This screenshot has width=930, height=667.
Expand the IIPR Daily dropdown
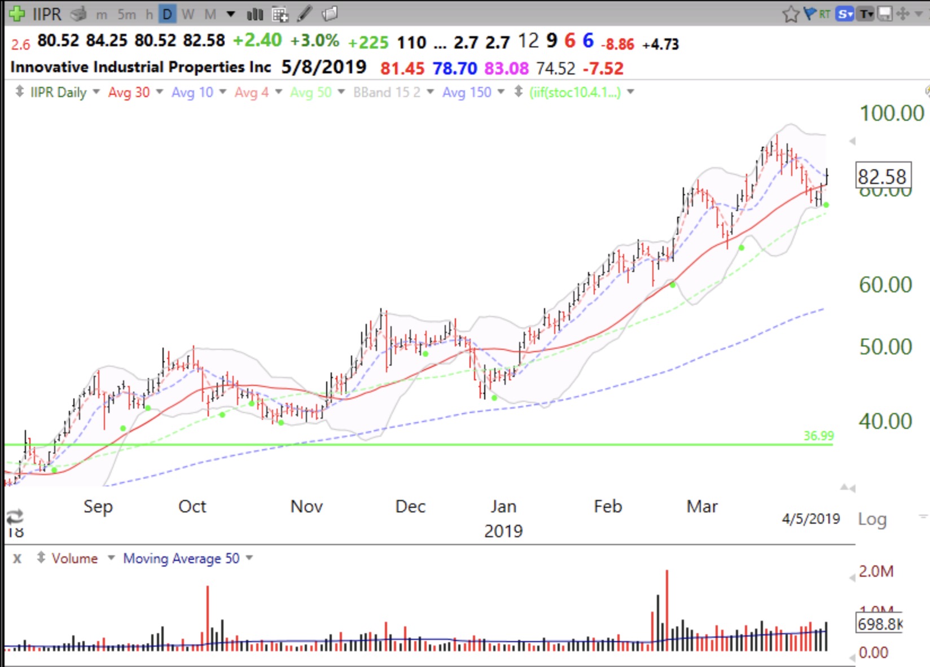point(96,91)
